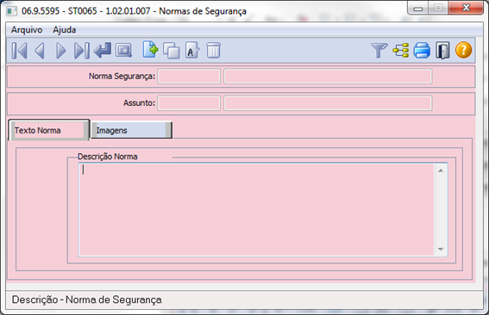This screenshot has height=315, width=489.
Task: Open the Ajuda menu
Action: pyautogui.click(x=64, y=30)
